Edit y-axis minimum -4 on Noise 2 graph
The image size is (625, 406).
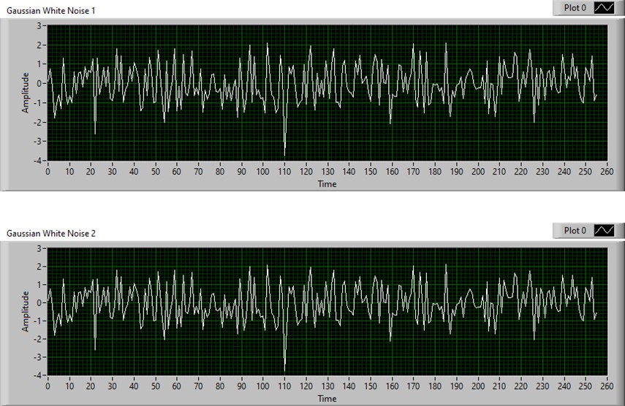tap(37, 375)
